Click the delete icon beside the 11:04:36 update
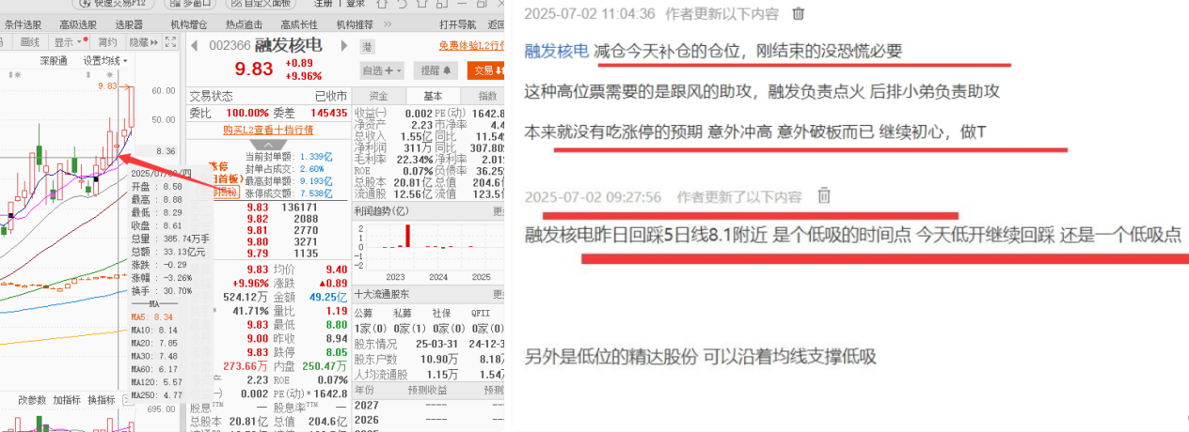Screen dimensions: 1189x432 pyautogui.click(x=799, y=13)
